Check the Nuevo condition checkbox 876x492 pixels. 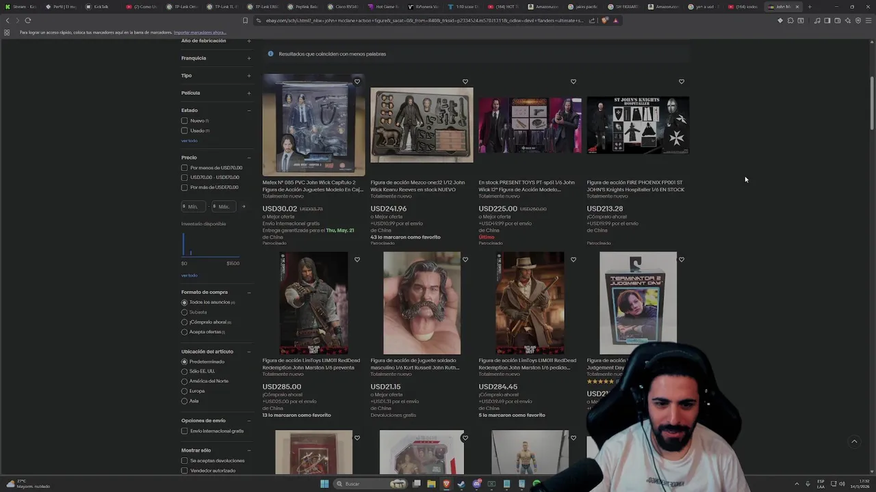pos(184,121)
